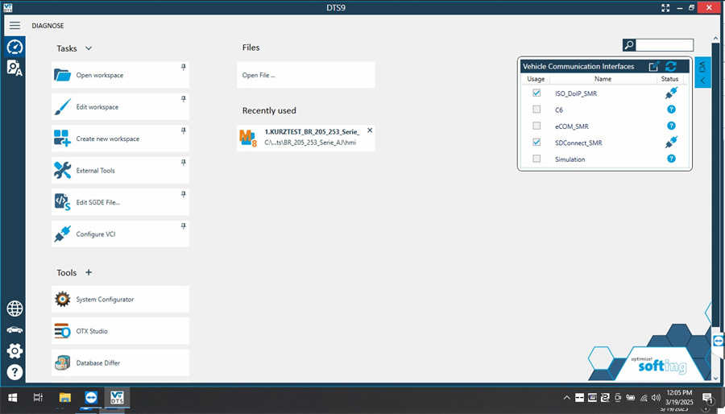Open the diagnose gauge sidebar icon
Screen dimensions: 725x414
click(x=14, y=47)
